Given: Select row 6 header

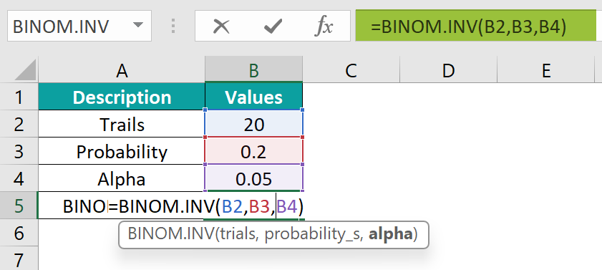Looking at the screenshot, I should pos(19,233).
